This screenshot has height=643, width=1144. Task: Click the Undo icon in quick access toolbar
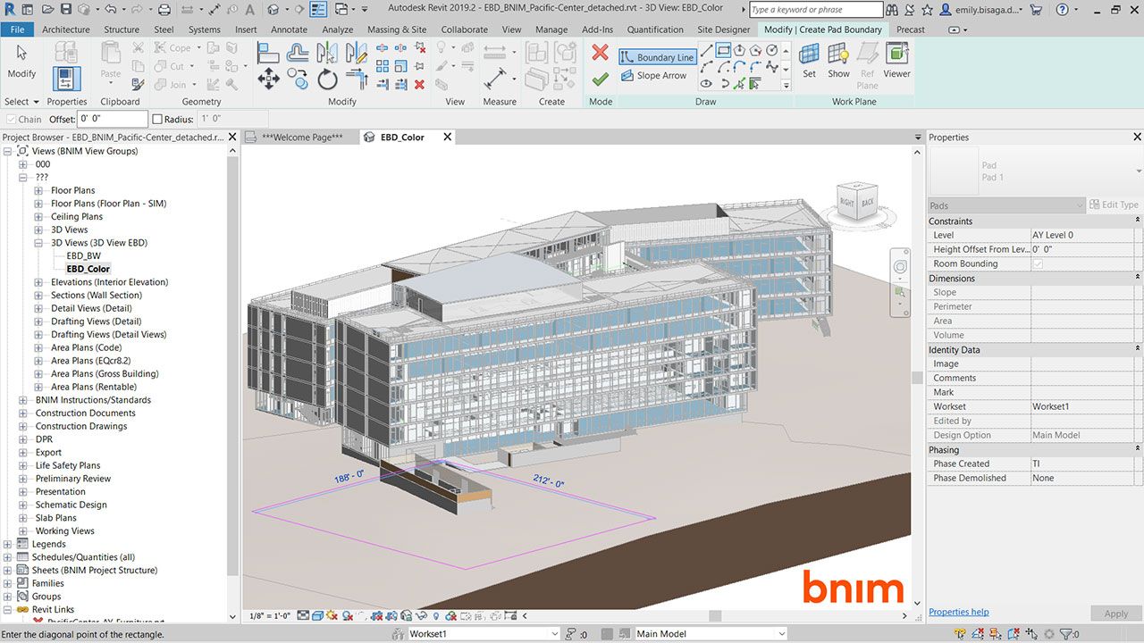coord(111,9)
